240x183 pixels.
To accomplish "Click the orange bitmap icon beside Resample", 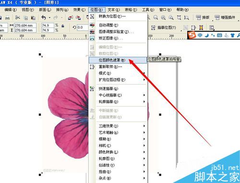I will [201, 27].
